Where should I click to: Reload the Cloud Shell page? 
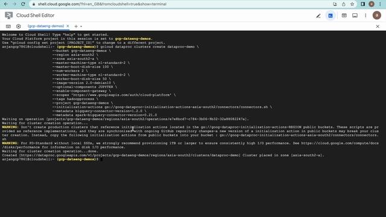(x=23, y=4)
